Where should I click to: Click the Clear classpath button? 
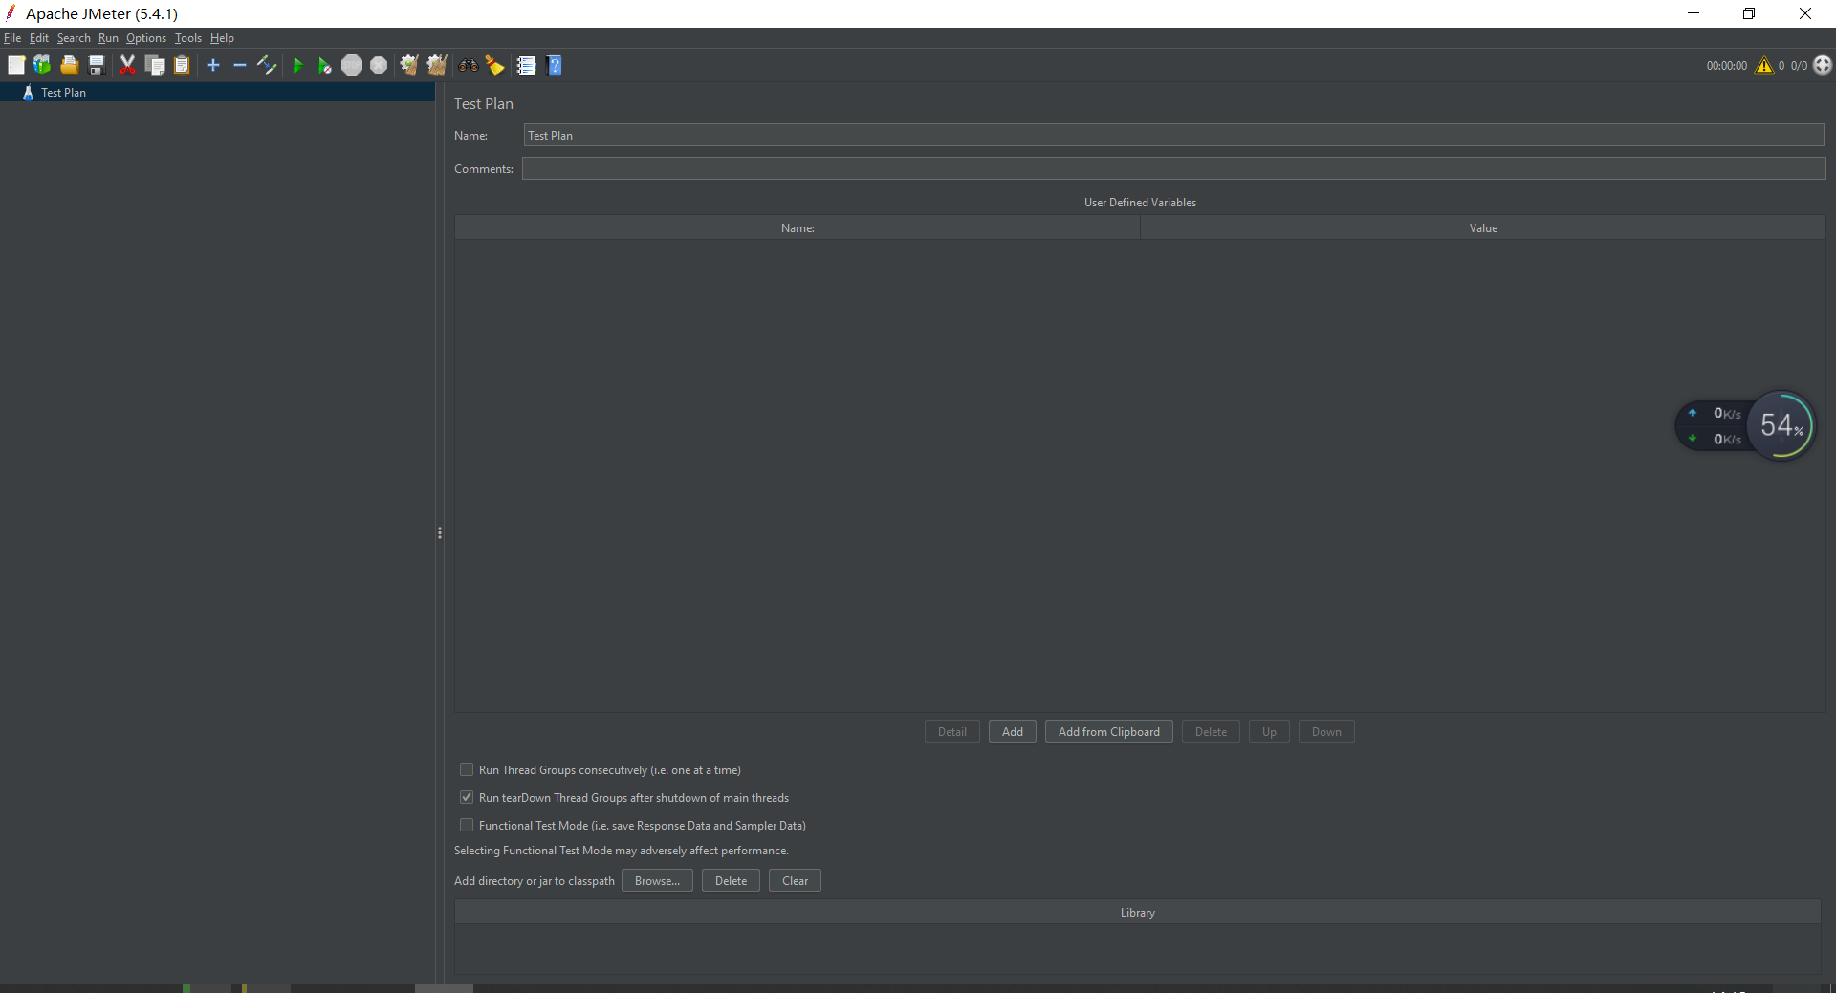pos(795,881)
